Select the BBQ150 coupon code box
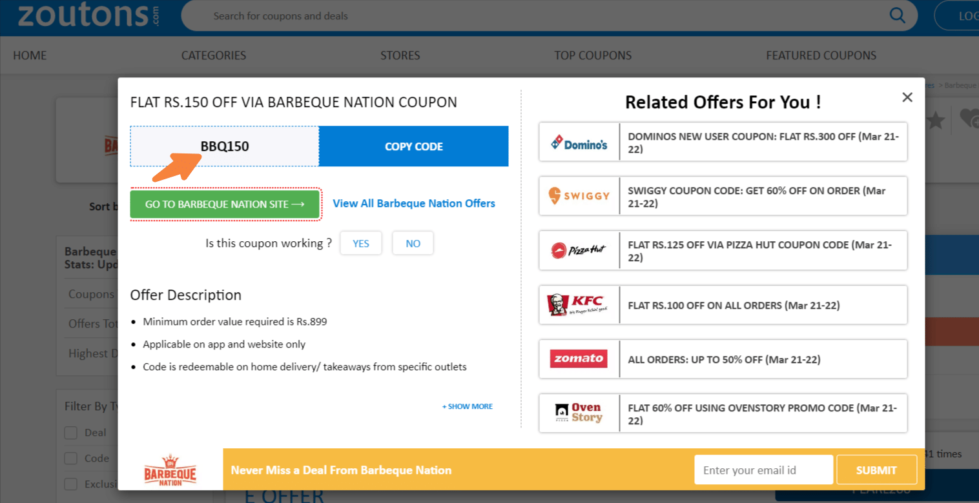This screenshot has width=979, height=503. click(225, 146)
